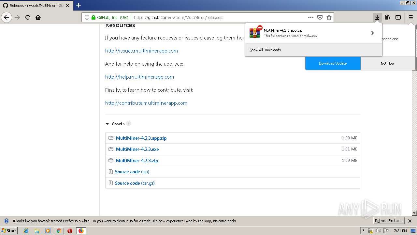Click file icon beside Source code (tar.gz)
This screenshot has height=235, width=417.
click(x=111, y=183)
